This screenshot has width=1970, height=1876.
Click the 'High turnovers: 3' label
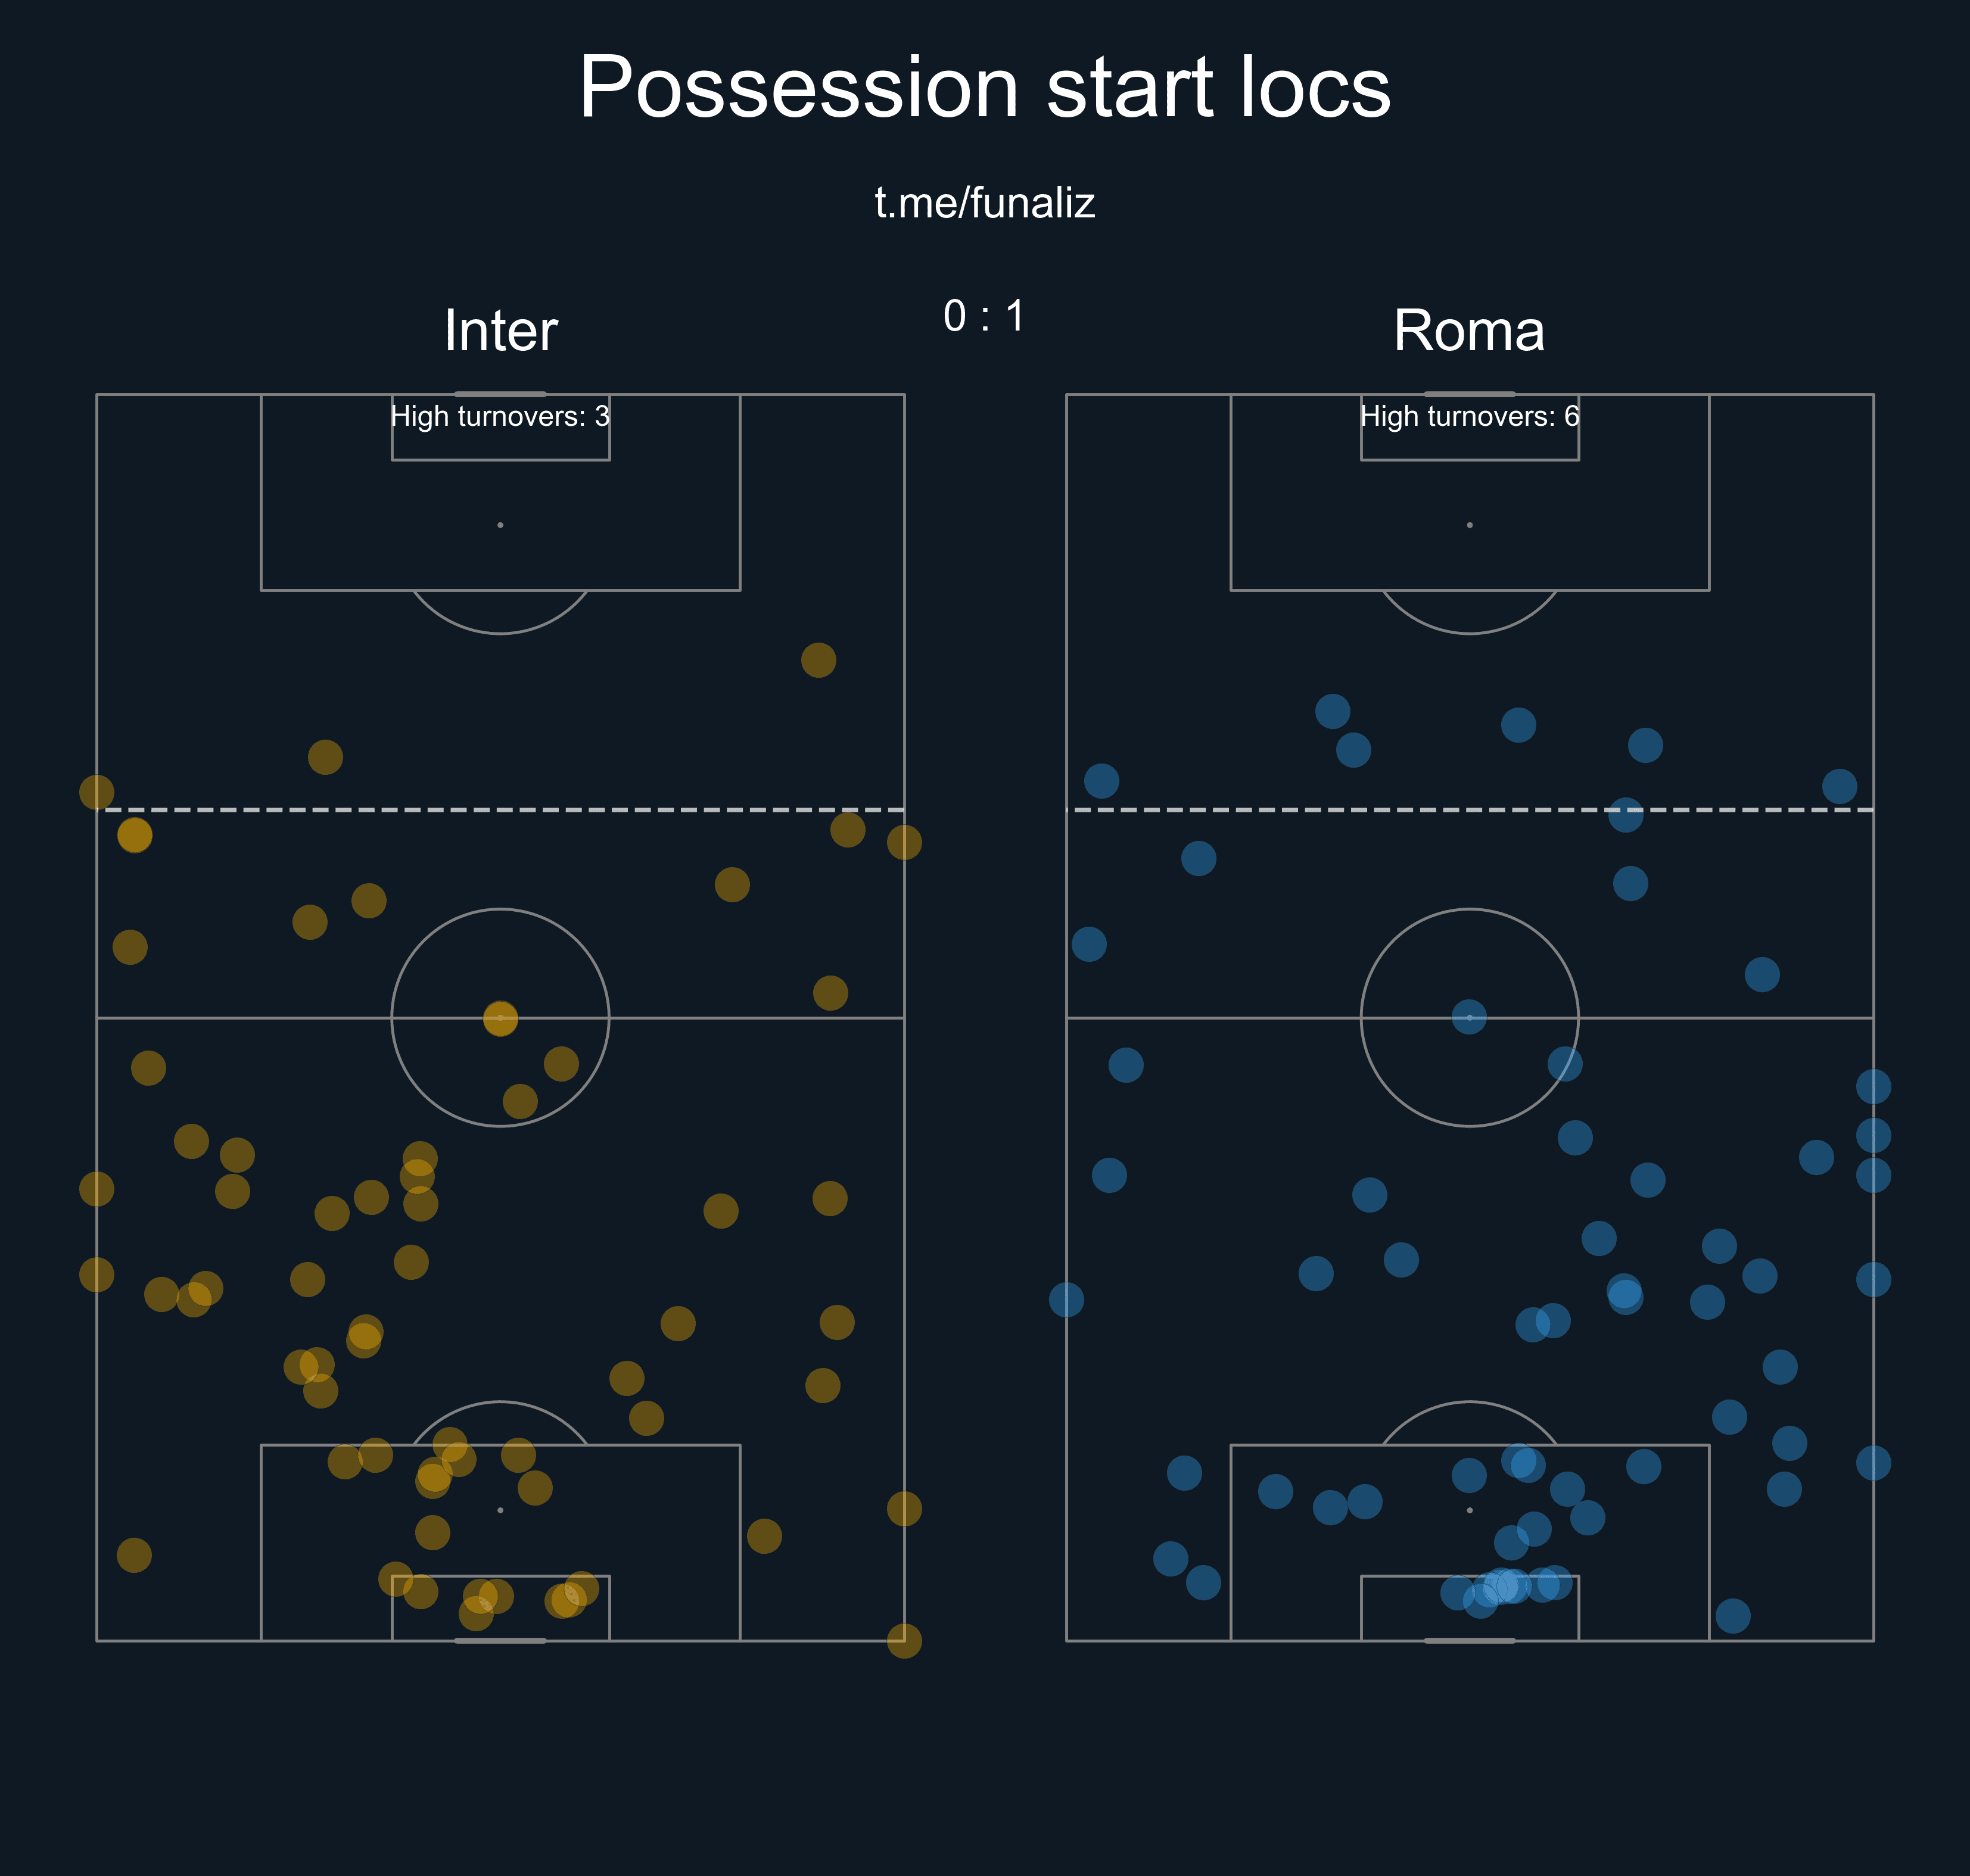[x=500, y=416]
